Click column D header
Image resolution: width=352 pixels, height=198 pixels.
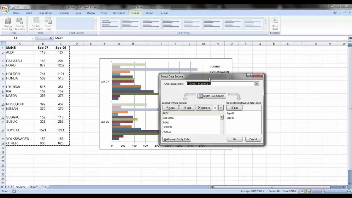[76, 43]
